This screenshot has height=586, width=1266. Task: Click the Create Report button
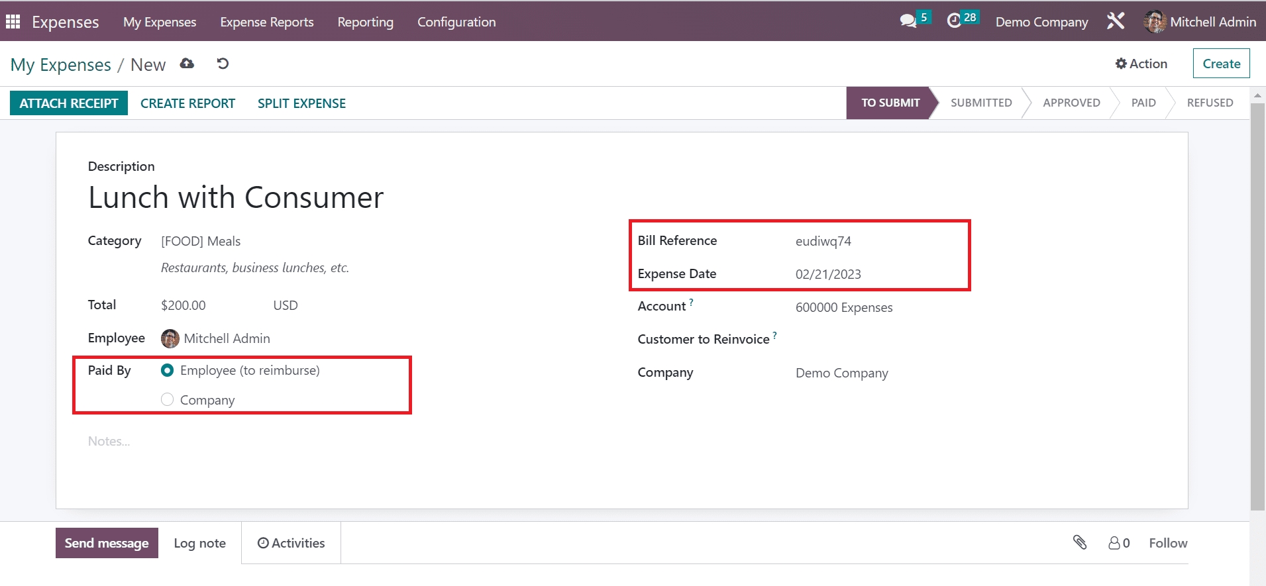coord(187,103)
